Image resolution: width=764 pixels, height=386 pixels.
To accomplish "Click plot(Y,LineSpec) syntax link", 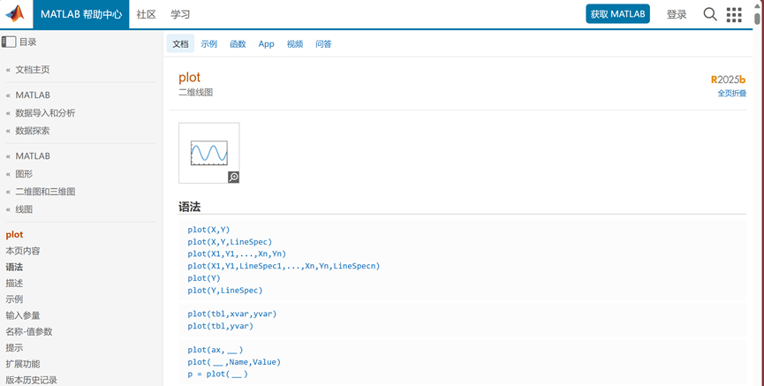I will tap(225, 291).
